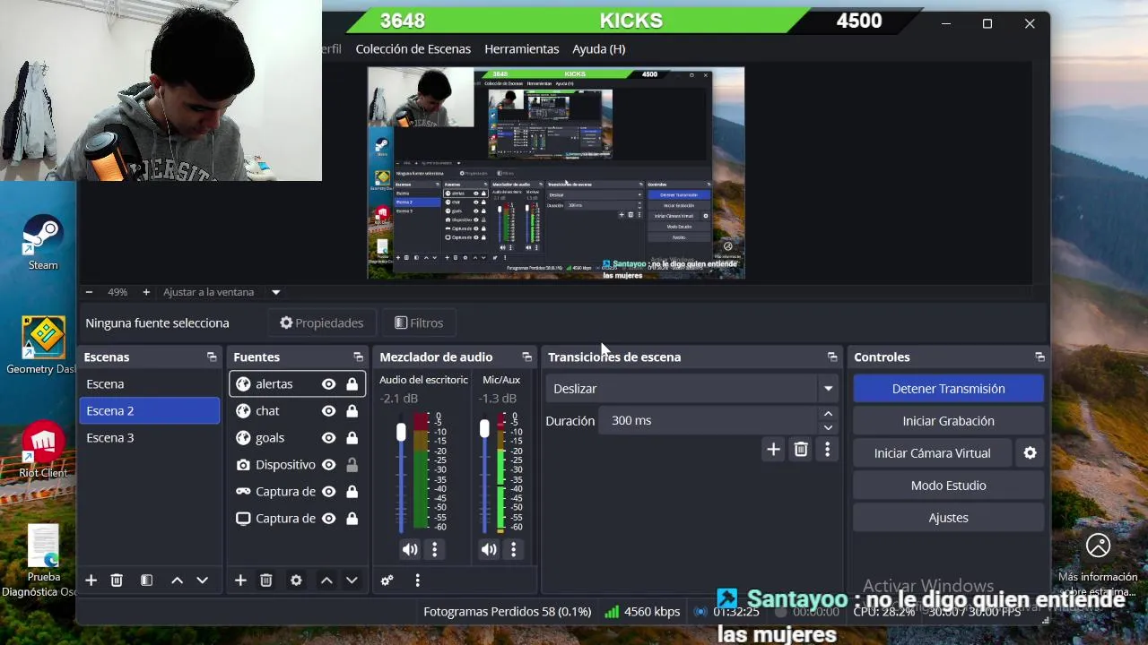This screenshot has height=645, width=1148.
Task: Delete the scene transition
Action: 801,450
